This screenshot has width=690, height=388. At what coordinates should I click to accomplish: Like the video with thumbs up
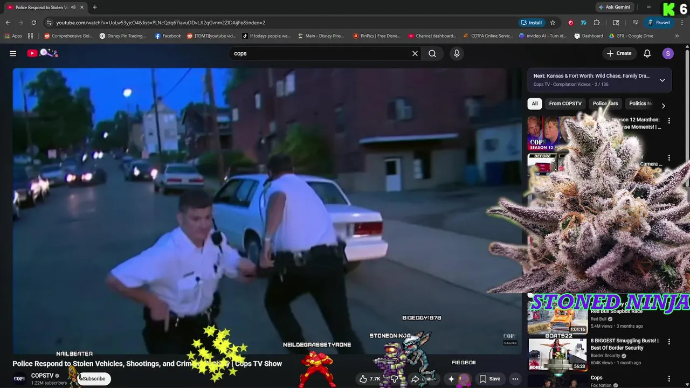[370, 379]
